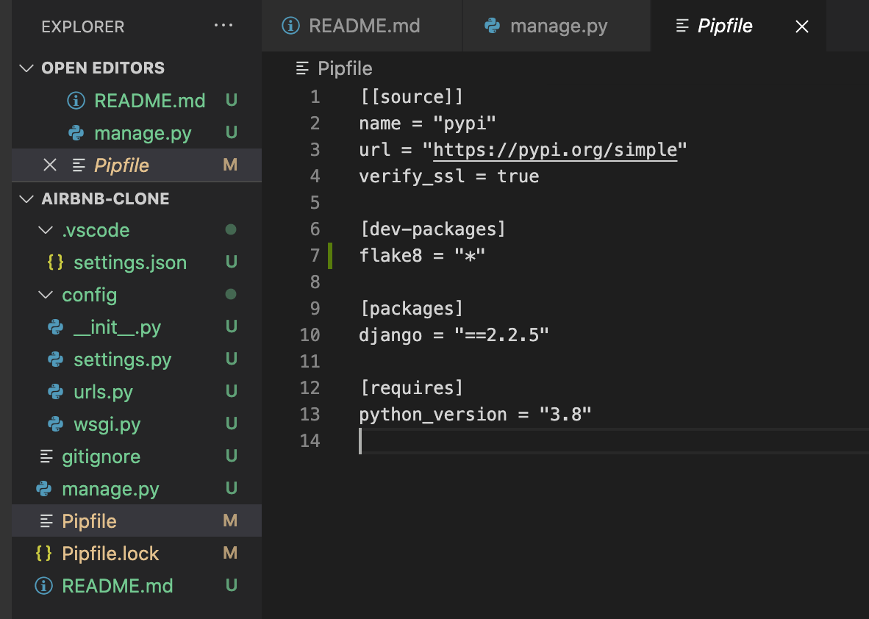
Task: Click the [[source]] section header text
Action: coord(411,97)
